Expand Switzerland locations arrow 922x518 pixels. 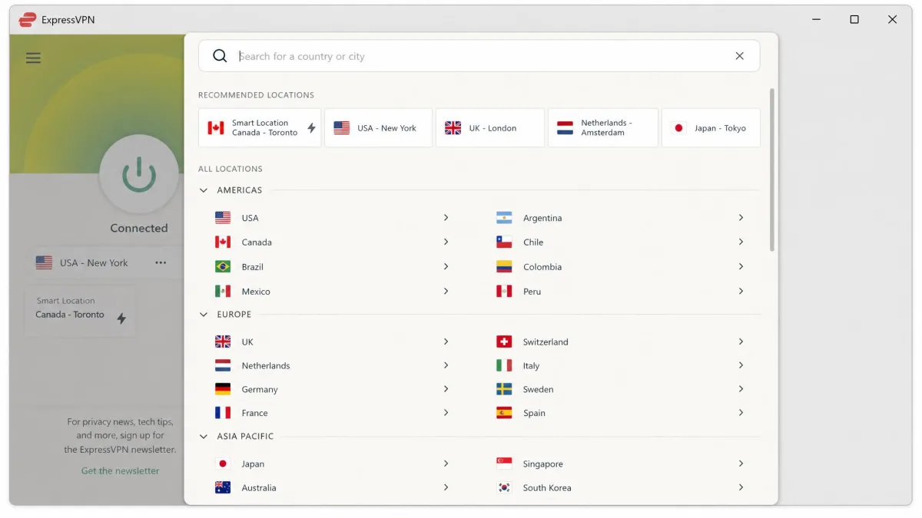741,341
